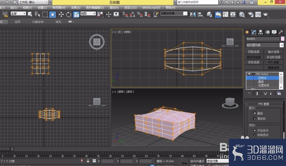286x166 pixels.
Task: Choose rectangular selection region tool
Action: tap(45, 14)
